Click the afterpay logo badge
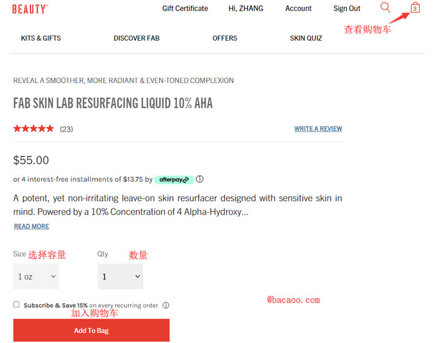The image size is (436, 343). [174, 180]
